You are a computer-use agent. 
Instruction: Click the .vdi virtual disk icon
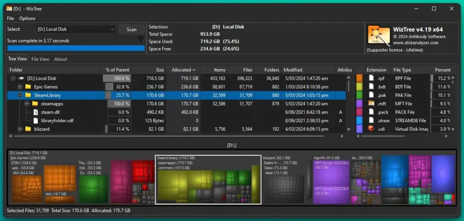371,129
